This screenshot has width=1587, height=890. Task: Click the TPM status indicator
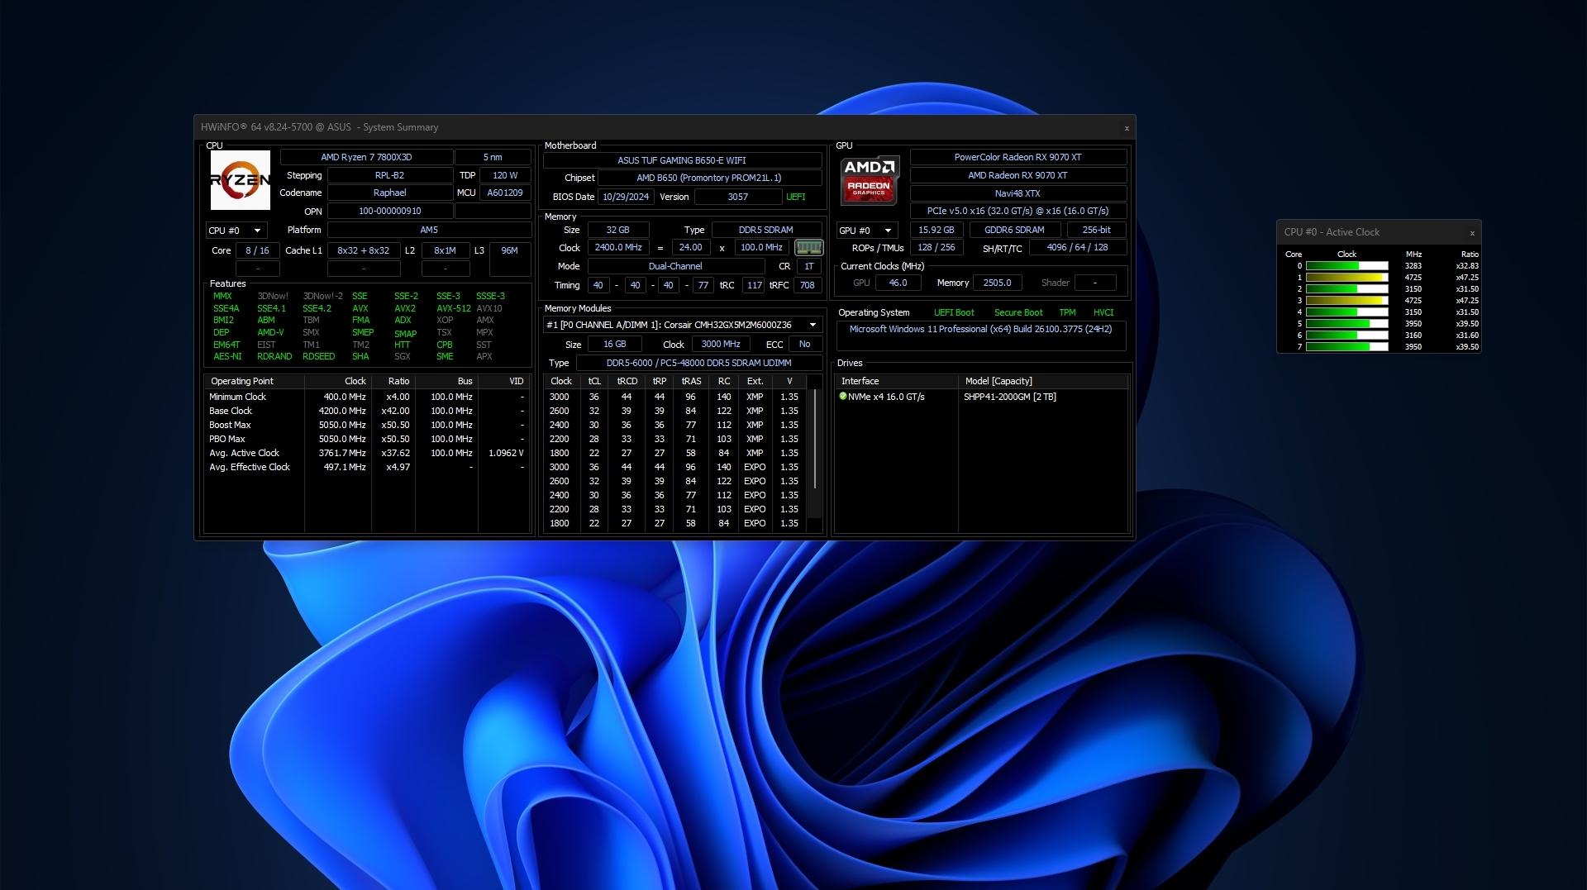tap(1066, 312)
